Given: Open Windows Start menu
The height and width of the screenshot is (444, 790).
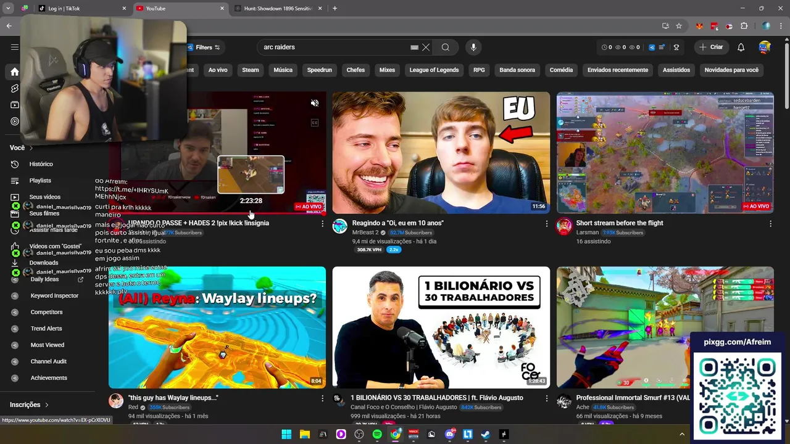Looking at the screenshot, I should pos(286,434).
